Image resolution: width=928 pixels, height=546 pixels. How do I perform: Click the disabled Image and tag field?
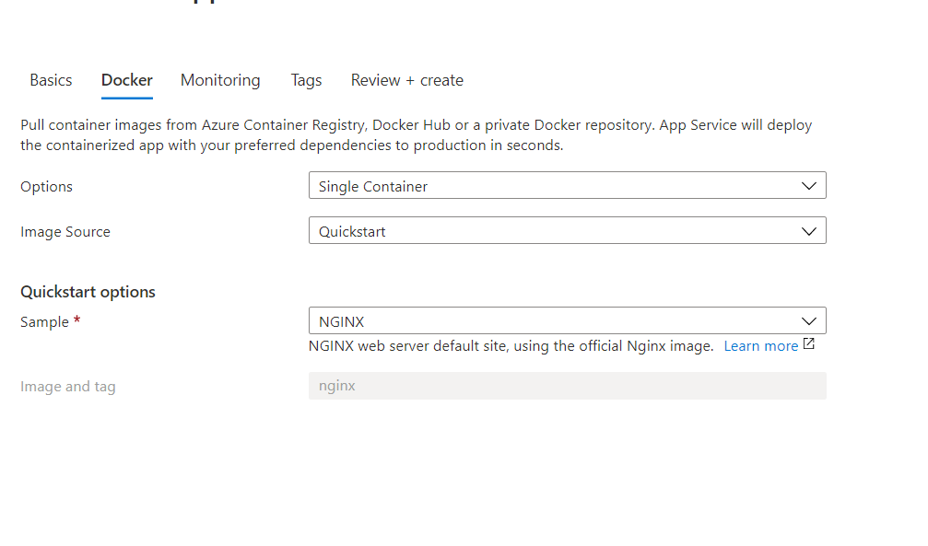tap(568, 386)
